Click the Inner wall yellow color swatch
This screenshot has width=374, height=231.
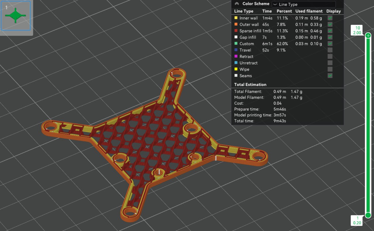(x=236, y=18)
